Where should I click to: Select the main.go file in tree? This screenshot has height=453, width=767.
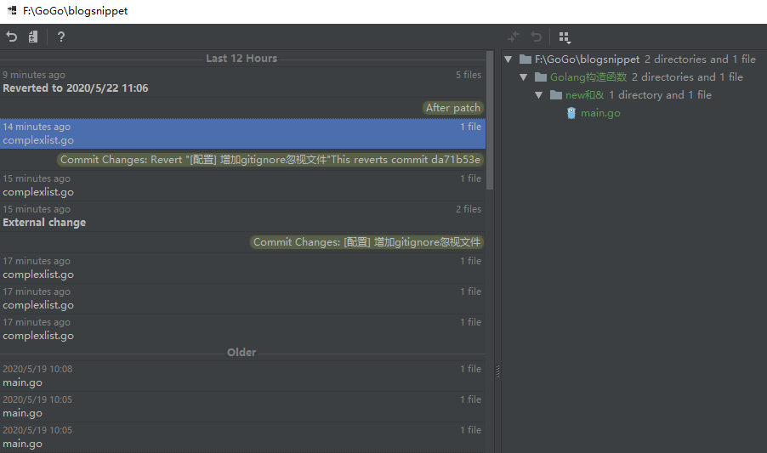coord(599,113)
